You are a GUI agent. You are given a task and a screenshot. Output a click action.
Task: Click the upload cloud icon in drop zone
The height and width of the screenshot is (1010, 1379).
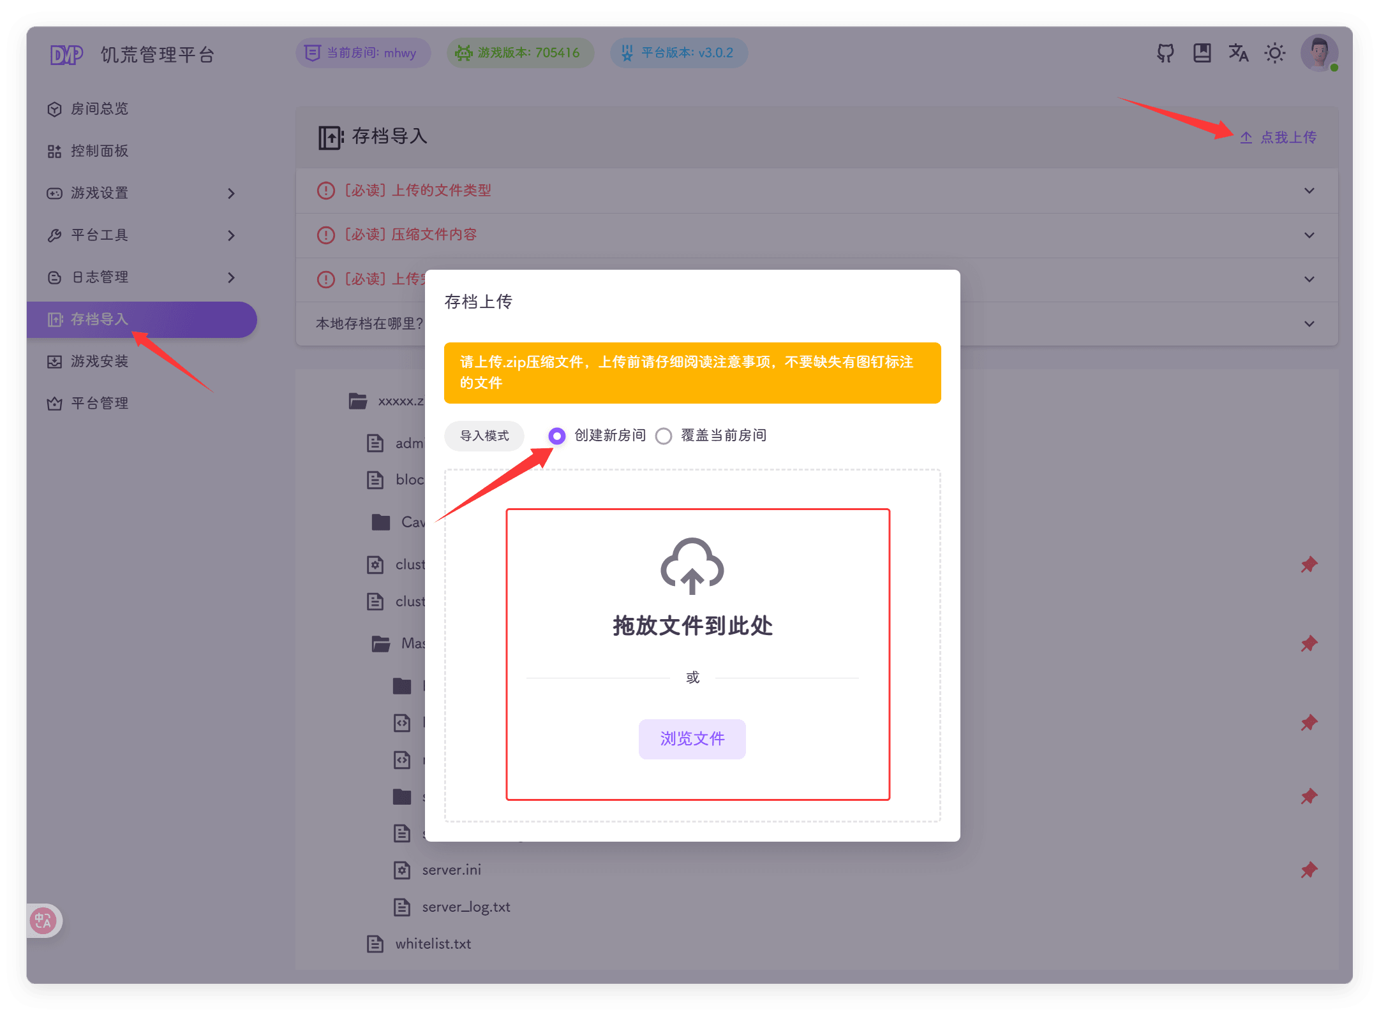(692, 566)
